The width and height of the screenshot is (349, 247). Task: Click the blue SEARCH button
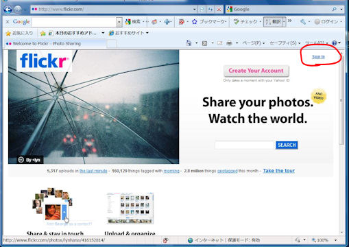coord(287,145)
